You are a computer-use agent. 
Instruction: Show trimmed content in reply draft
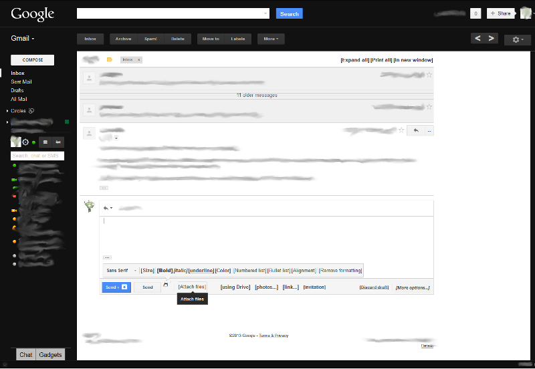tap(107, 257)
